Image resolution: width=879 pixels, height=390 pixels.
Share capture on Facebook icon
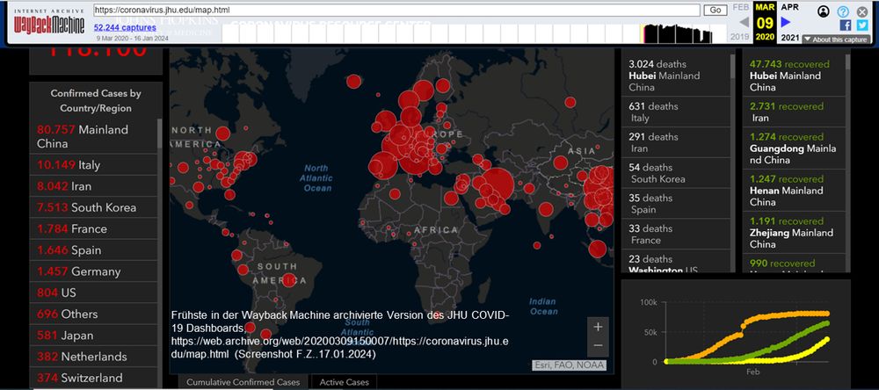tap(845, 25)
